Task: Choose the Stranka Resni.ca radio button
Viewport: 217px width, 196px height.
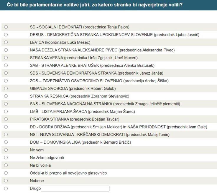Action: point(6,96)
